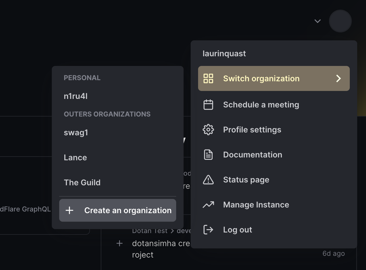Click the calendar icon beside Schedule a meeting
The image size is (366, 270).
209,105
